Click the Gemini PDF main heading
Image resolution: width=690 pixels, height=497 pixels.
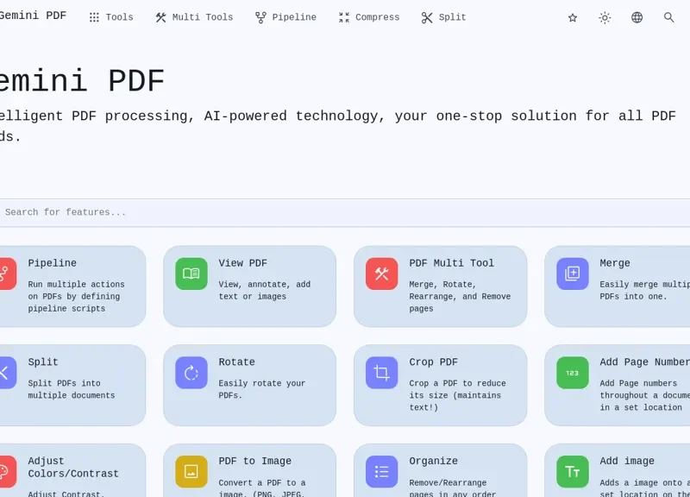coord(82,81)
